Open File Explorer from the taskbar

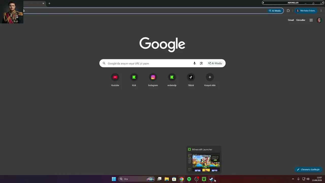coord(167,179)
